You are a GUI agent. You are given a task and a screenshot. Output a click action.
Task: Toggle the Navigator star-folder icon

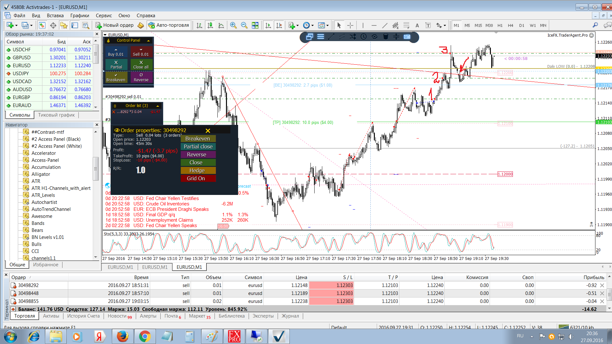64,25
